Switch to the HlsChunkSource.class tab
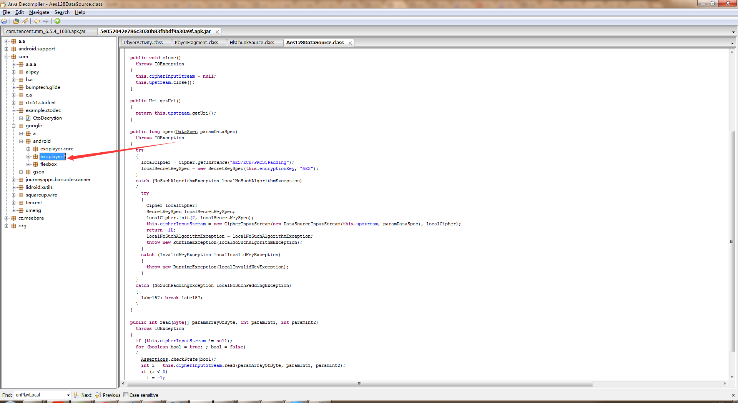This screenshot has height=403, width=738. (252, 42)
